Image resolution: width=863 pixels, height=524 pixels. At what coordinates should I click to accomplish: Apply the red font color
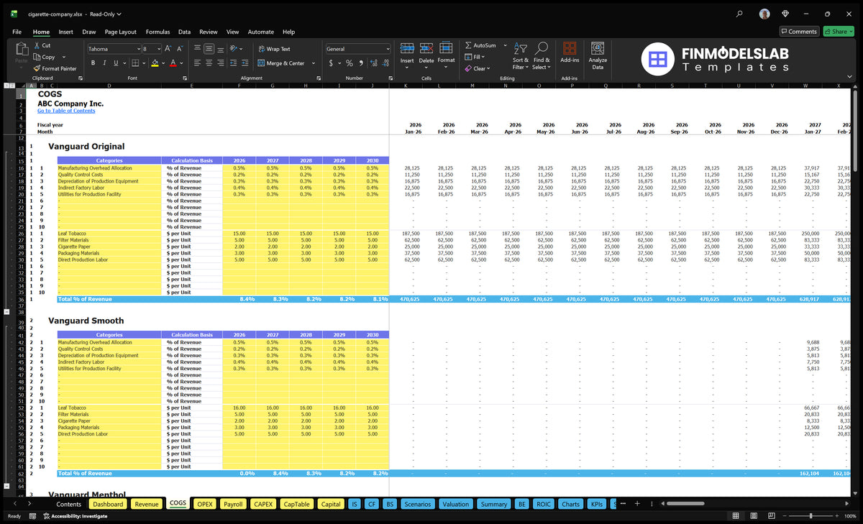tap(173, 63)
